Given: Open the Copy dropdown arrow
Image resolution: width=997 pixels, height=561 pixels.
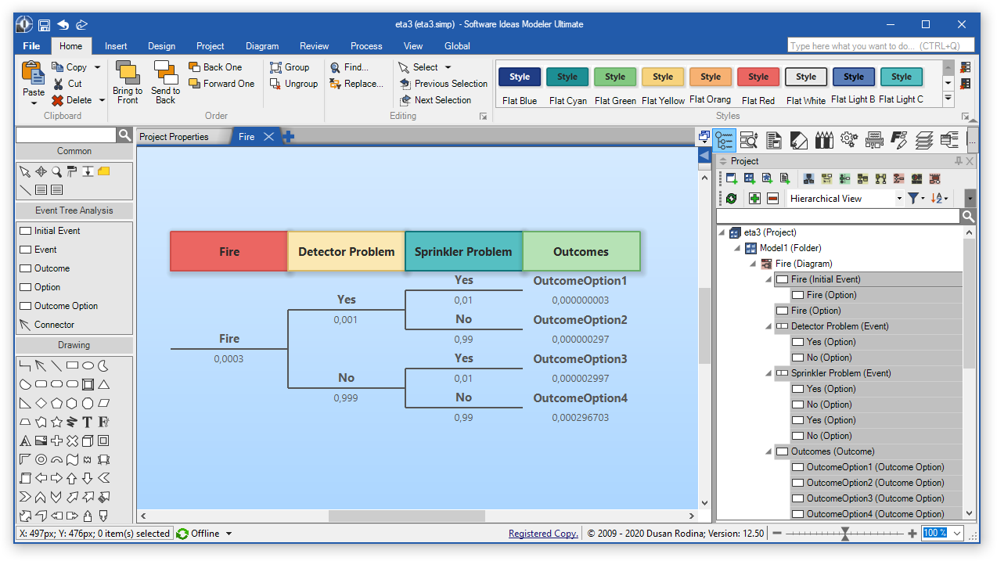Looking at the screenshot, I should pyautogui.click(x=97, y=67).
